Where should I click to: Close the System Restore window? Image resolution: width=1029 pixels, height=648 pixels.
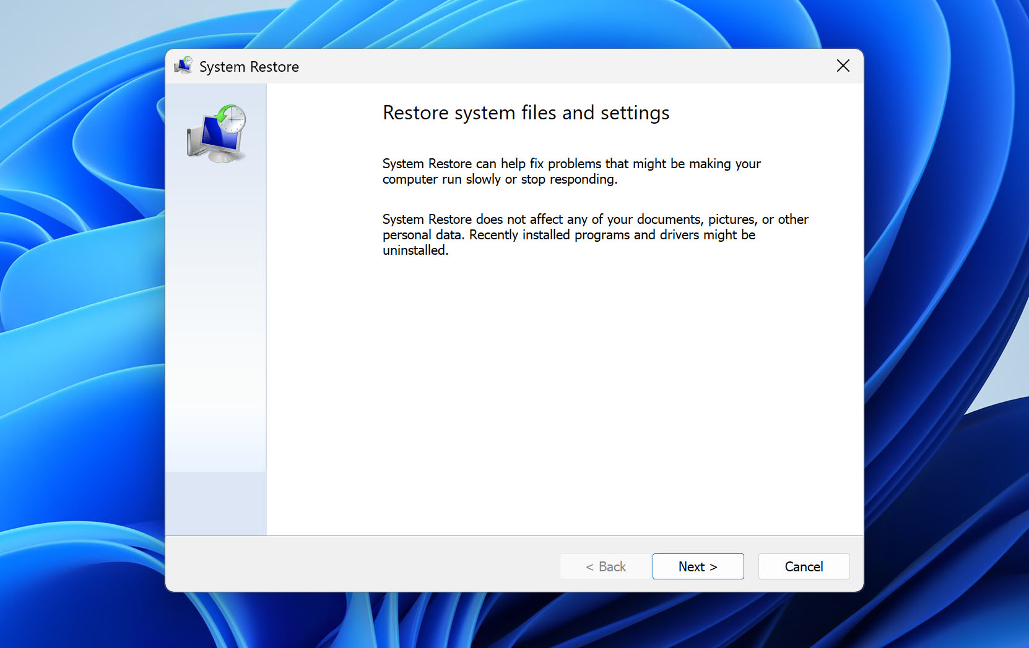[x=843, y=66]
